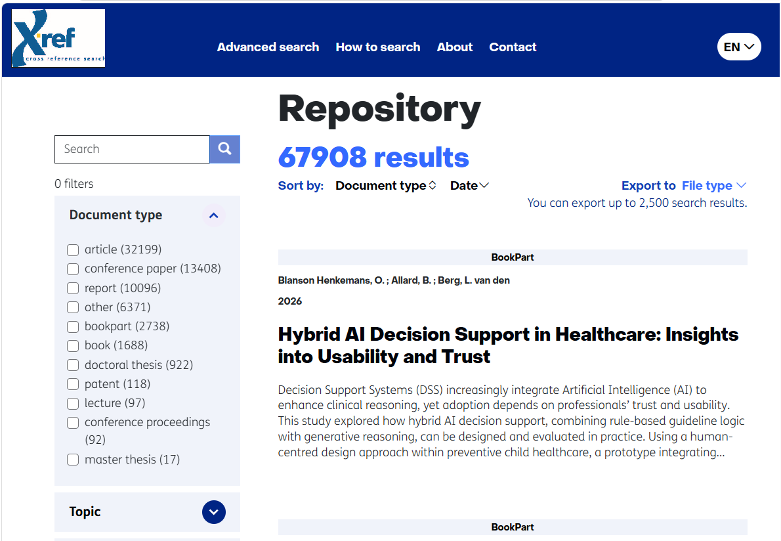Click the magnifying glass search button
The image size is (781, 541).
pyautogui.click(x=224, y=149)
